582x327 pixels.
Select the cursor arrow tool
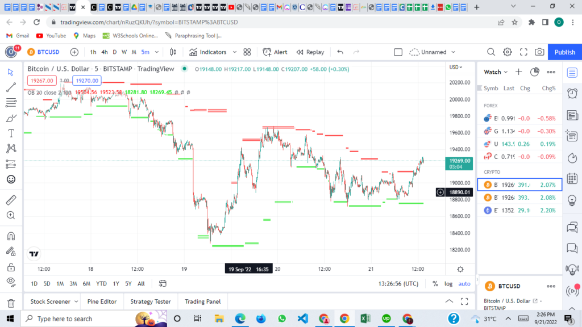11,72
